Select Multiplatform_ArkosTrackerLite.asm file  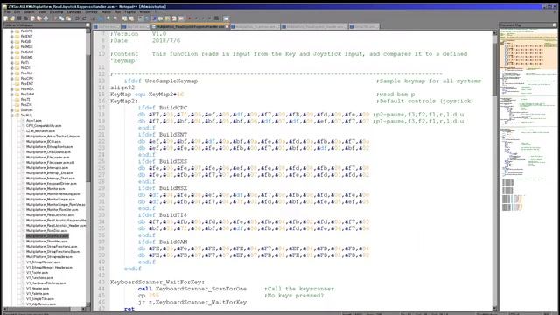(52, 136)
